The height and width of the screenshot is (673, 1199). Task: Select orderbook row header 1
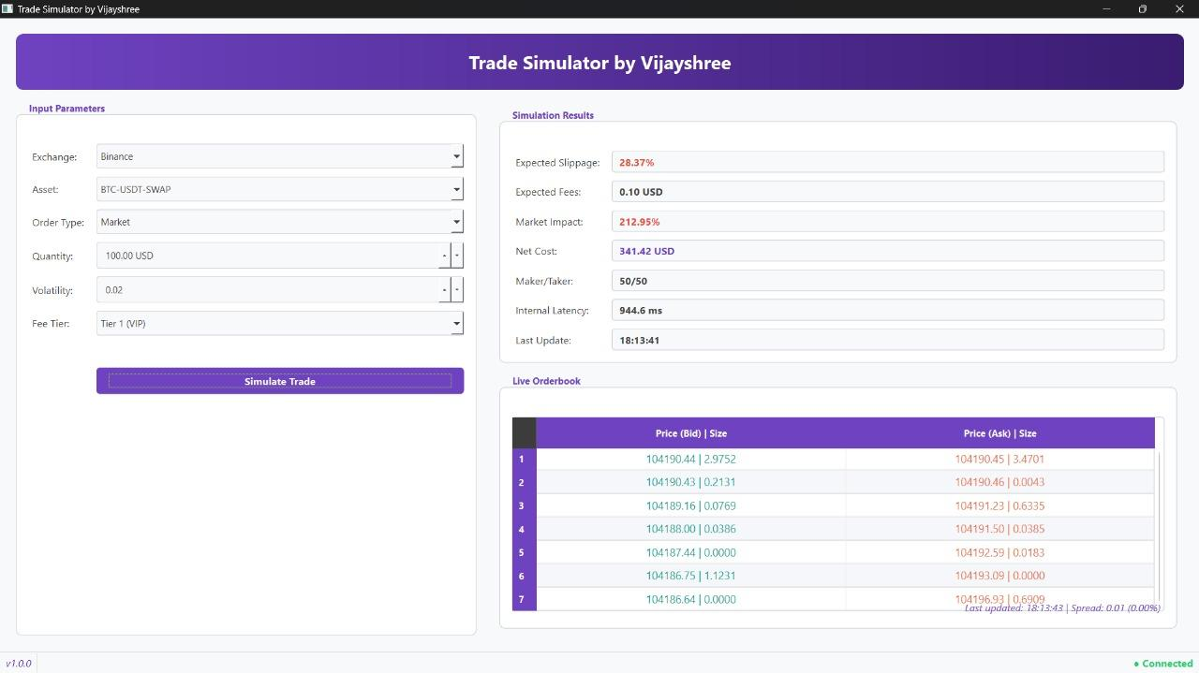pyautogui.click(x=524, y=460)
